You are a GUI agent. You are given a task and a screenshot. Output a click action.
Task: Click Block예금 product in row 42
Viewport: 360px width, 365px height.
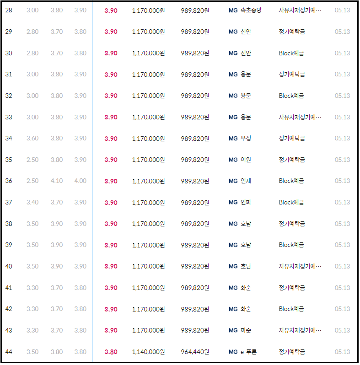click(x=291, y=309)
